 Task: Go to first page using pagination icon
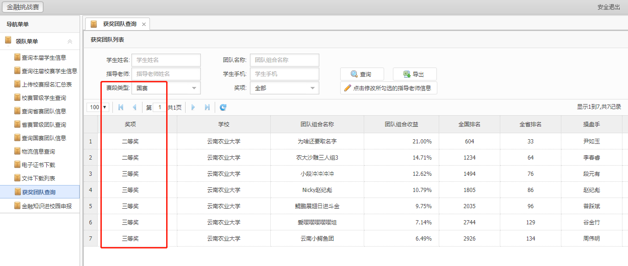point(121,107)
